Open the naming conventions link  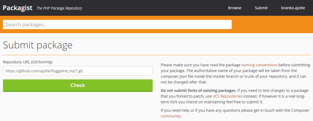259,65
